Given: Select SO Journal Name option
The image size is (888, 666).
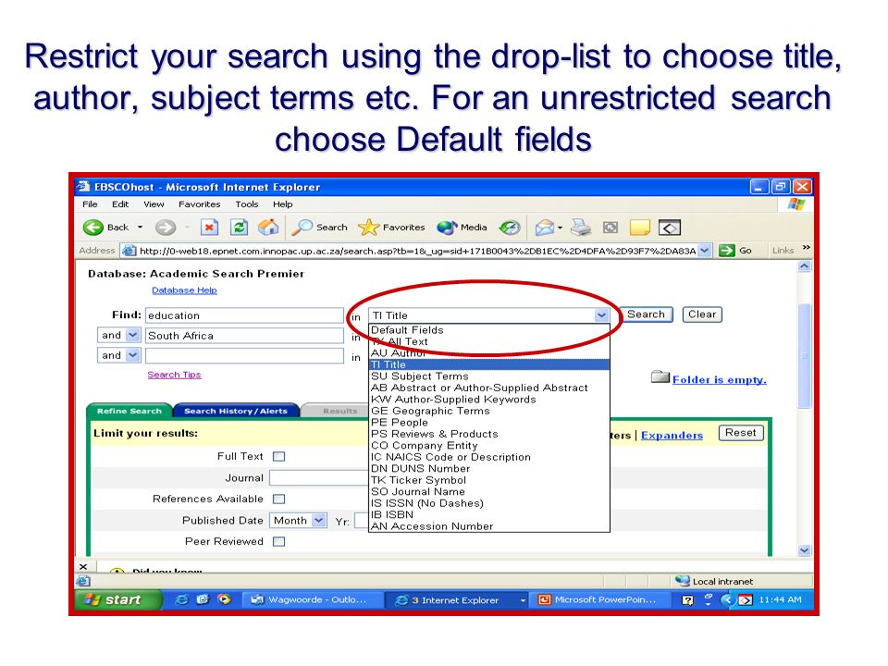Looking at the screenshot, I should pyautogui.click(x=489, y=491).
